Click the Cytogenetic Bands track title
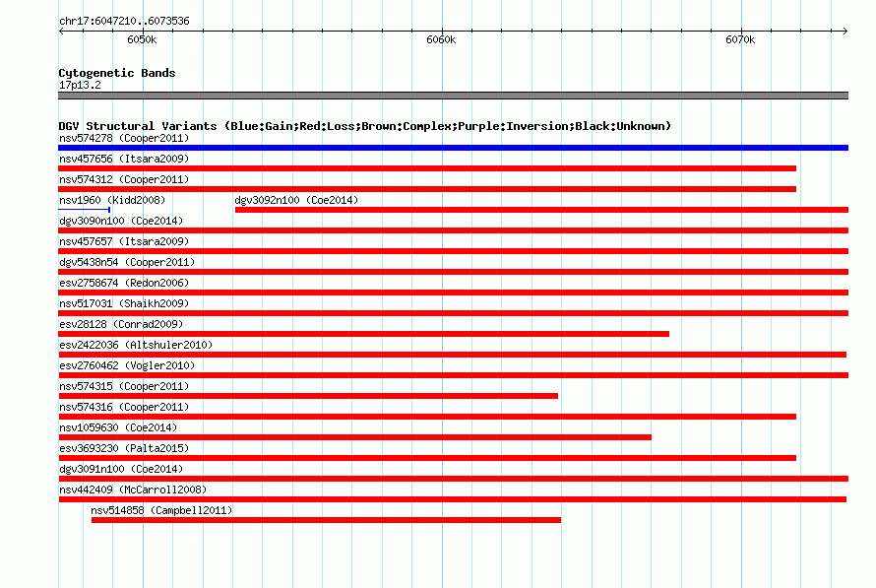 (x=117, y=73)
